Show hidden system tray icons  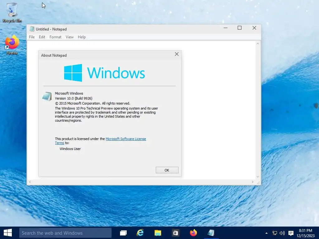coord(267,233)
